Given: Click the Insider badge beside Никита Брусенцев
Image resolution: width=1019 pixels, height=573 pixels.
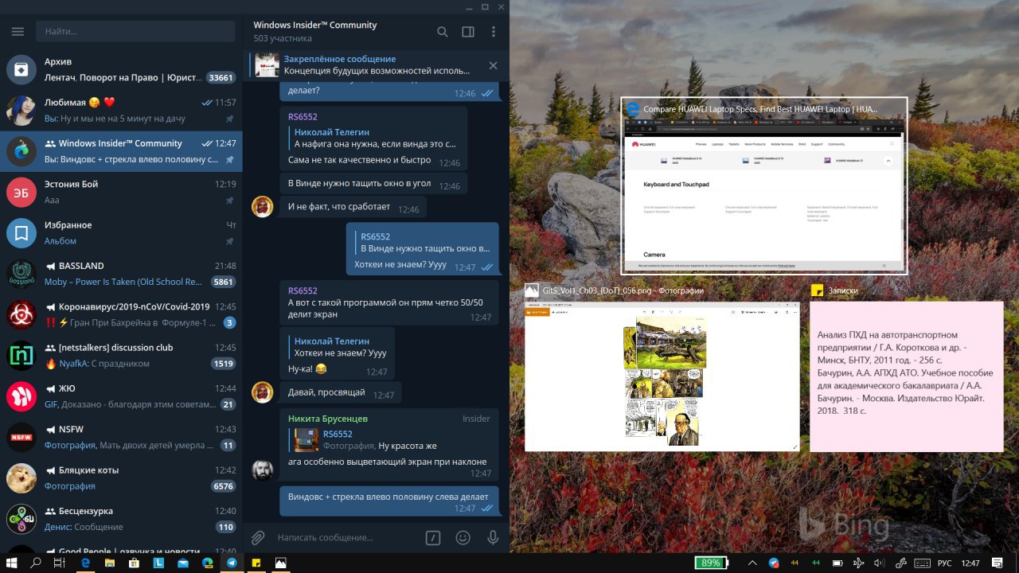Looking at the screenshot, I should pos(476,419).
